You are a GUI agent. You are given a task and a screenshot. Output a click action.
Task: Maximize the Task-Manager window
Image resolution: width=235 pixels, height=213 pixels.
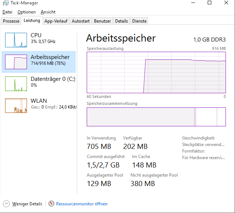pyautogui.click(x=209, y=3)
